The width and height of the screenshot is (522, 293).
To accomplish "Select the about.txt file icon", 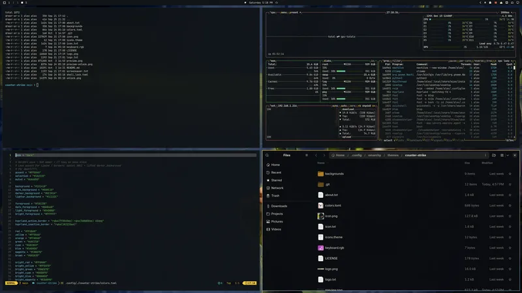I will click(320, 195).
